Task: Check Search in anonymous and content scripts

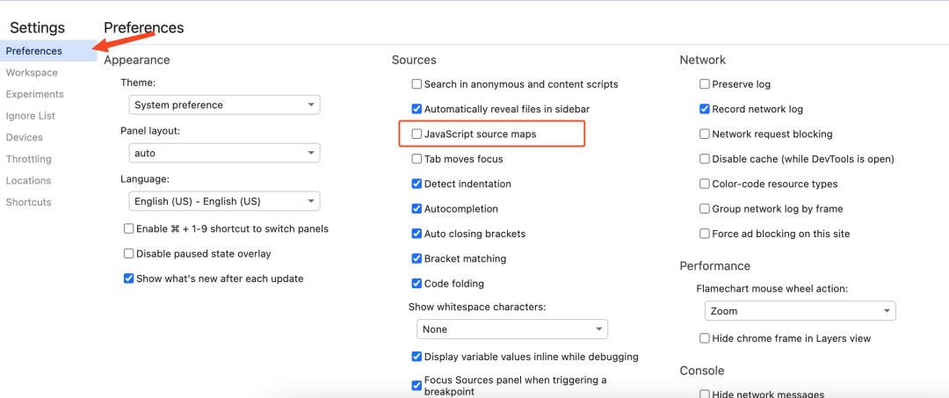Action: point(417,84)
